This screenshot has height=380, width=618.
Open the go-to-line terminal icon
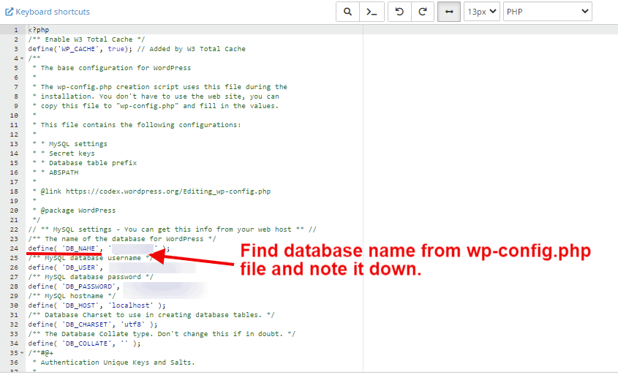coord(372,12)
